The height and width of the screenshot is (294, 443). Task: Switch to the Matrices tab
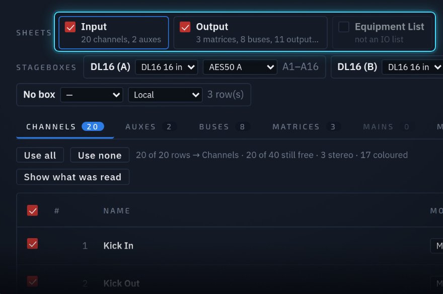tap(306, 127)
